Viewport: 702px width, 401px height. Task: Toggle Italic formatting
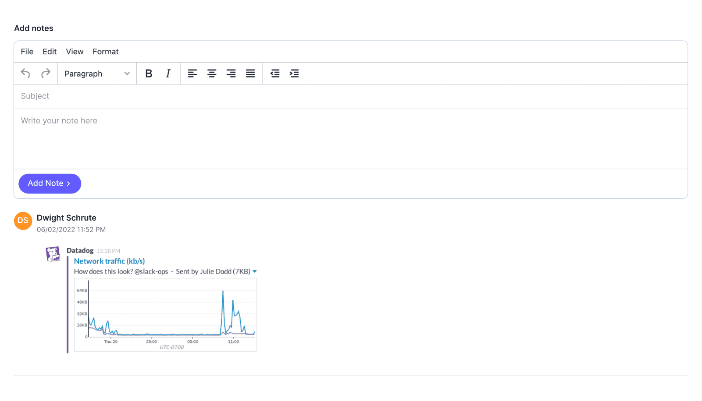(168, 73)
